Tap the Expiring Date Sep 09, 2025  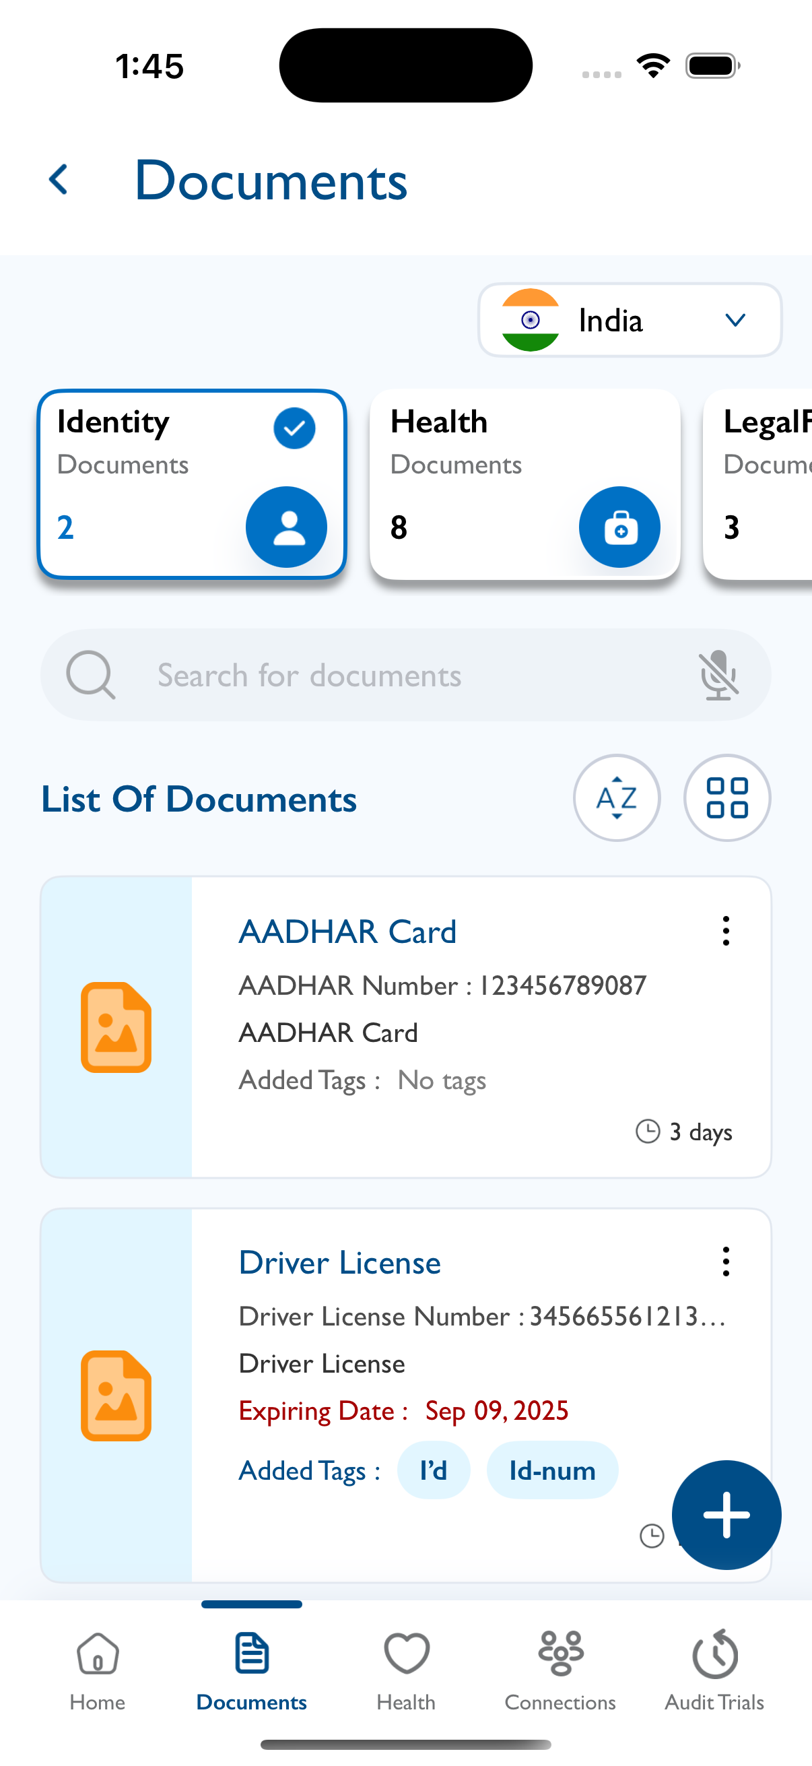tap(403, 1411)
